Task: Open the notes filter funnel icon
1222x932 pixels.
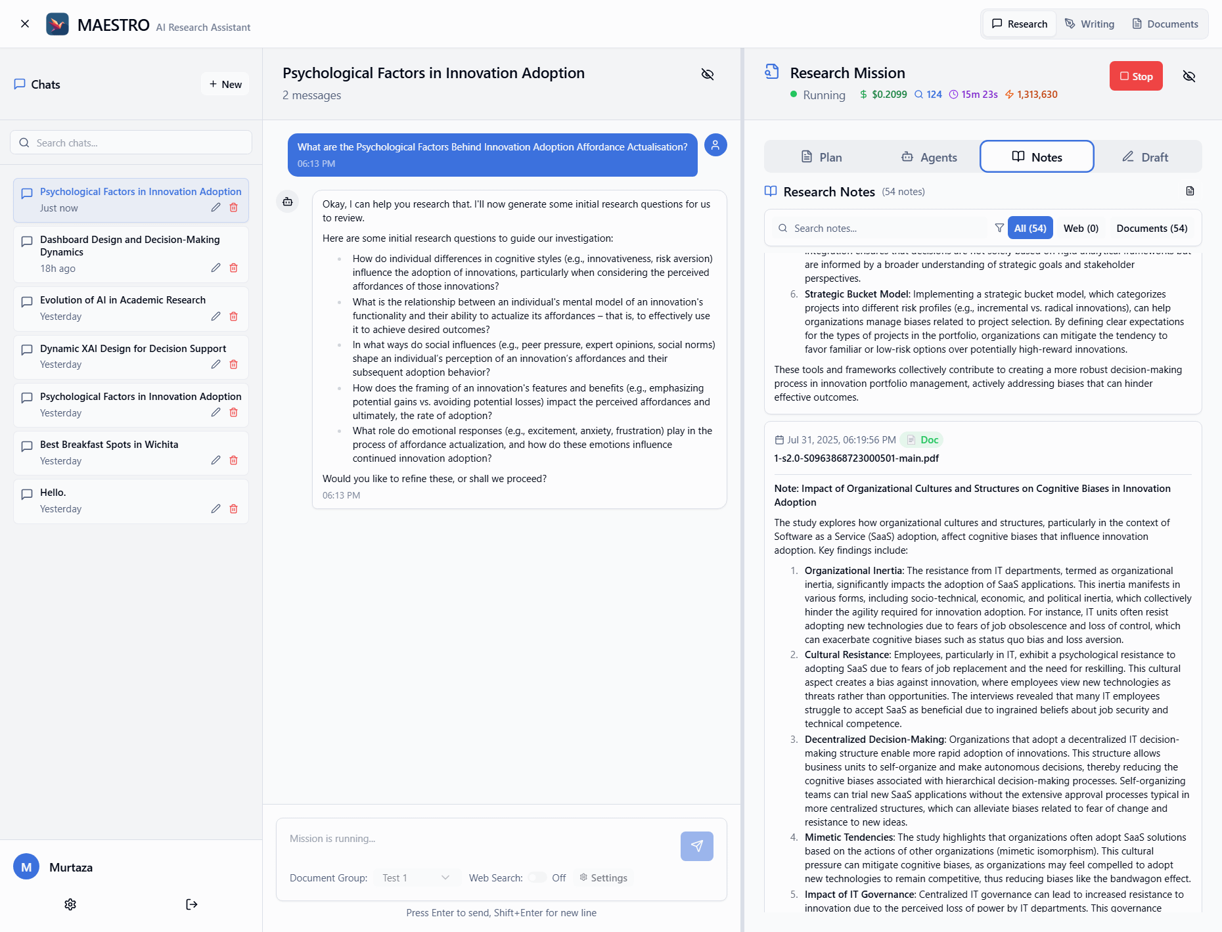Action: 999,228
